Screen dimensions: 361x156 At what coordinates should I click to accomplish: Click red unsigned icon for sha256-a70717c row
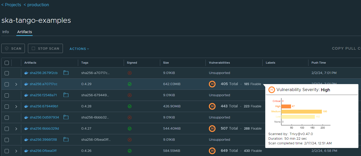(x=130, y=73)
